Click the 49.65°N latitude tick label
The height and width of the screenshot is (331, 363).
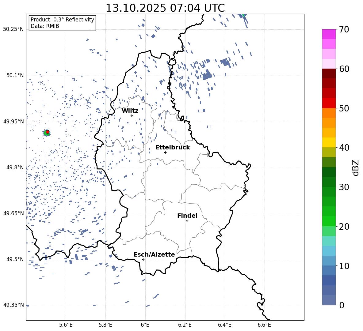pos(13,213)
